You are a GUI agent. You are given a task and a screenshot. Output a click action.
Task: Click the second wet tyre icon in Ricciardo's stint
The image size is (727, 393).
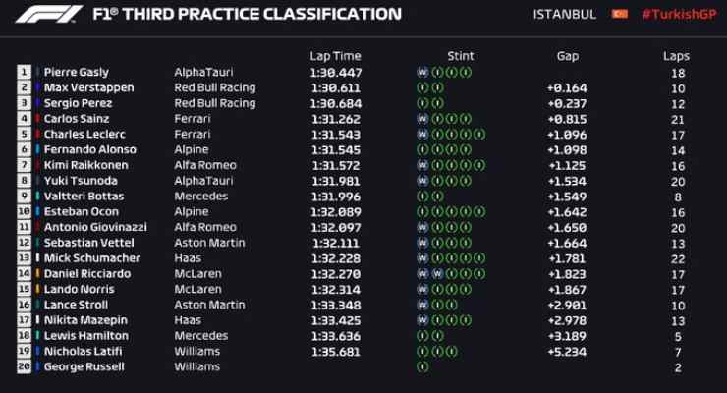(x=437, y=274)
